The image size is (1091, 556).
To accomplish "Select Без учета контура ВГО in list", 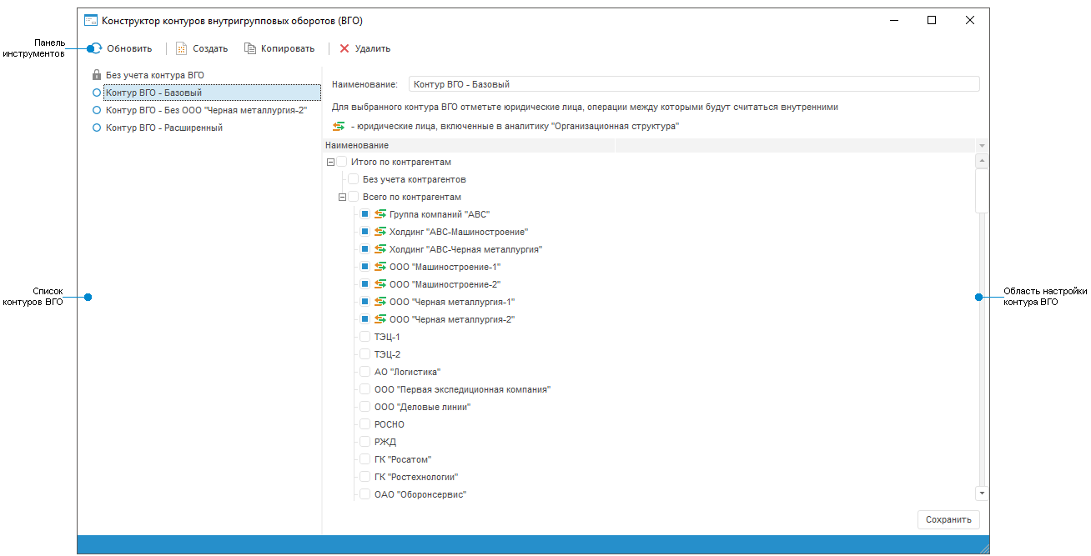I will click(155, 75).
